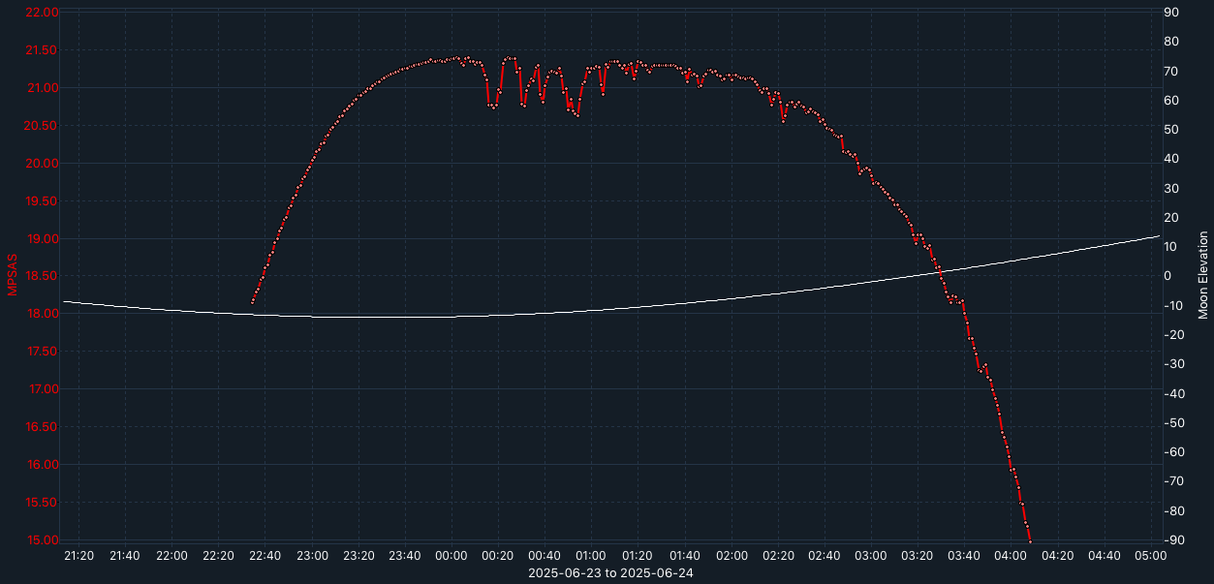1214x584 pixels.
Task: Click the 19.50 MPSAS axis label
Action: (x=42, y=201)
